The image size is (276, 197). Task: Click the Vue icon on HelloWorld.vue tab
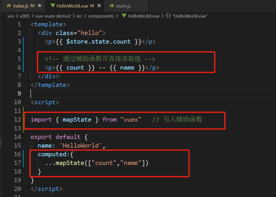(x=53, y=5)
